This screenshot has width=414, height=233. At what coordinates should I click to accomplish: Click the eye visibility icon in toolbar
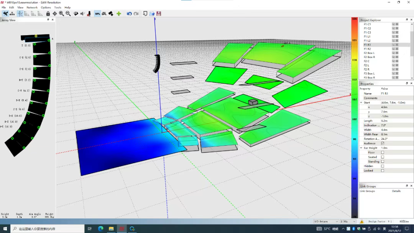76,13
